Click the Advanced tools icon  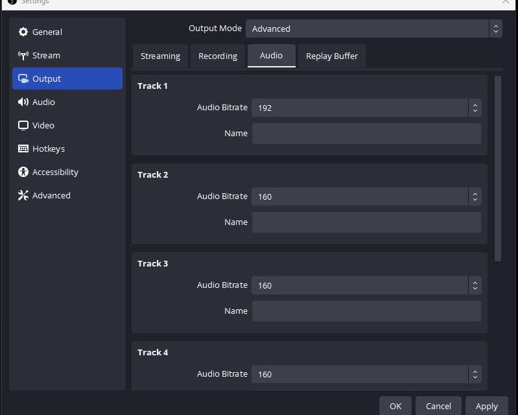click(x=23, y=195)
